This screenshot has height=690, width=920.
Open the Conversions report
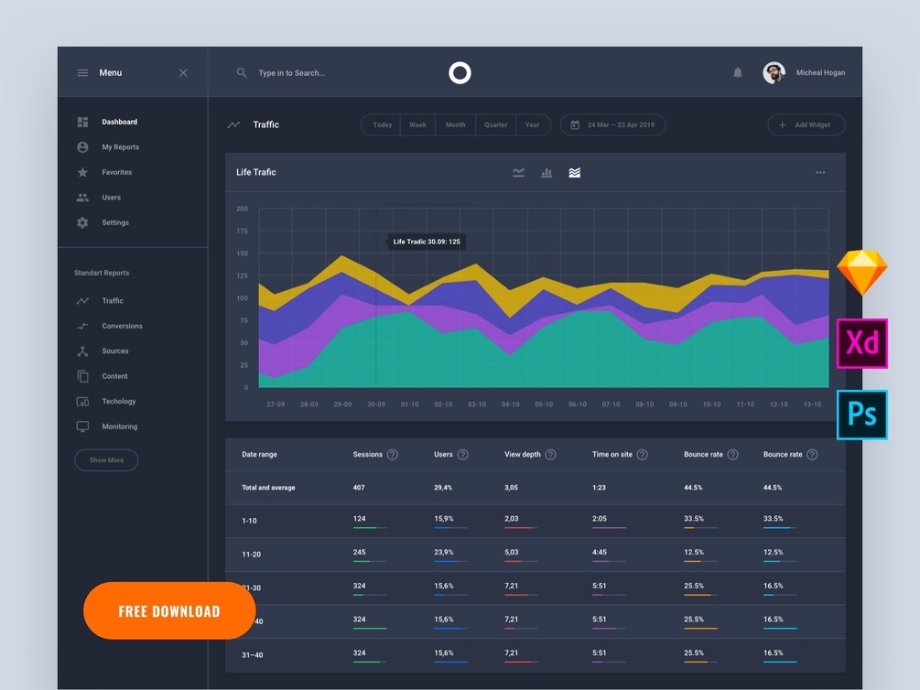(x=122, y=326)
